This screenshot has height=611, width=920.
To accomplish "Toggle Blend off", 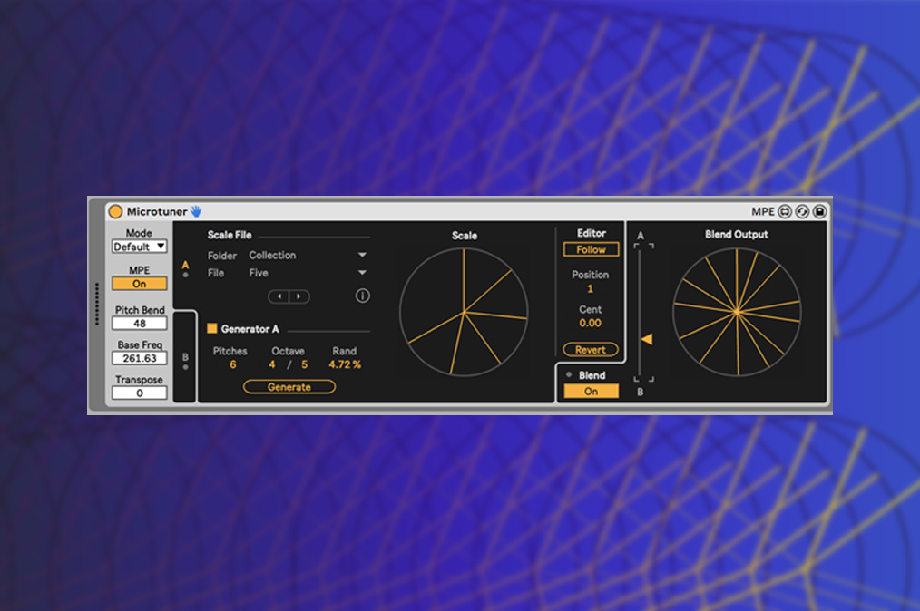I will click(x=591, y=391).
